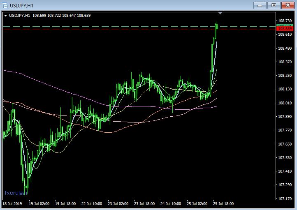Click the 107.290 price scale label
297x210 pixels.
tap(285, 185)
